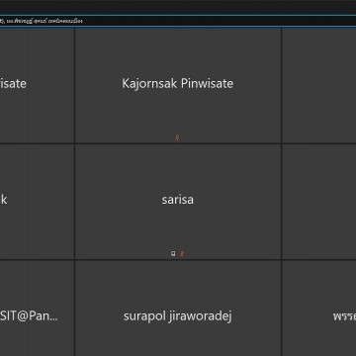Screen dimensions: 356x356
Task: Select the surapol jiraworadej participant tile
Action: pyautogui.click(x=178, y=309)
